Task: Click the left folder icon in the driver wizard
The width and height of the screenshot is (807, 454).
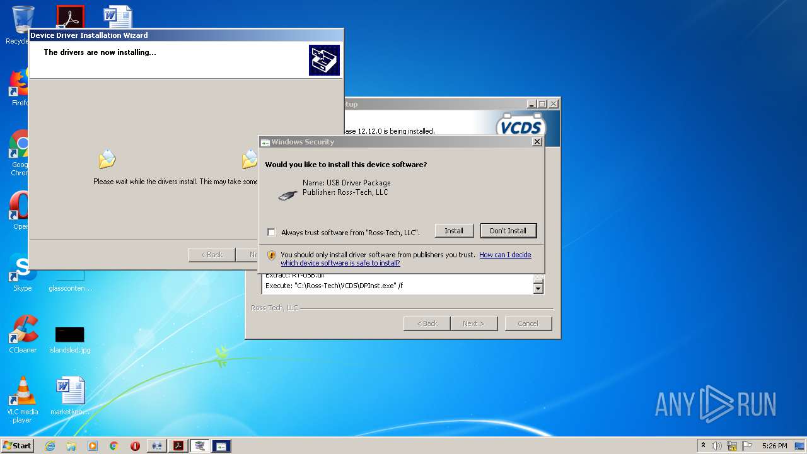Action: coord(107,159)
